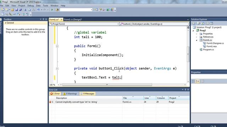Expand the References node
The width and height of the screenshot is (227, 127).
(x=196, y=37)
